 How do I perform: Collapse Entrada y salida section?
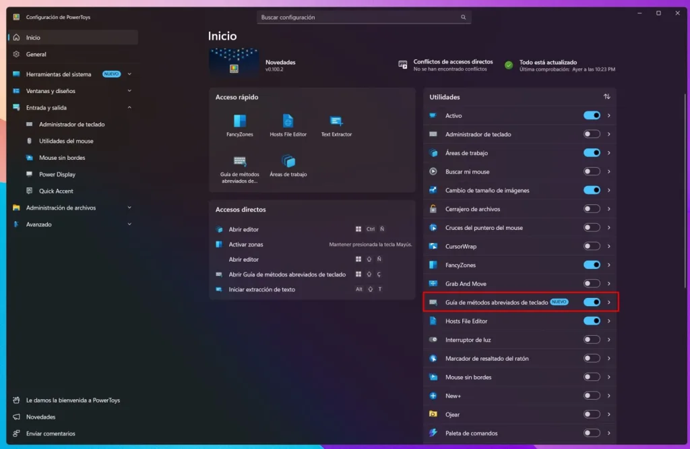(x=129, y=107)
